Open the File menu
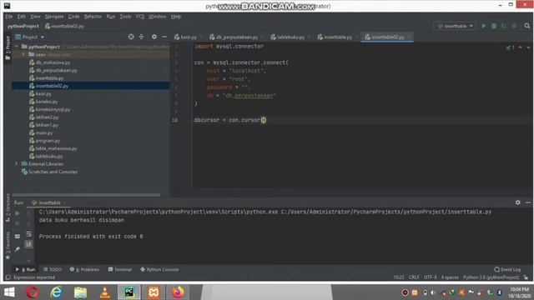 tap(9, 17)
